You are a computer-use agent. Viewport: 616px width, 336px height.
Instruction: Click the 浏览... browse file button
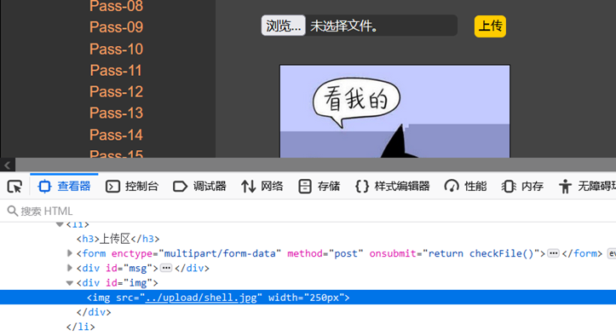tap(283, 26)
